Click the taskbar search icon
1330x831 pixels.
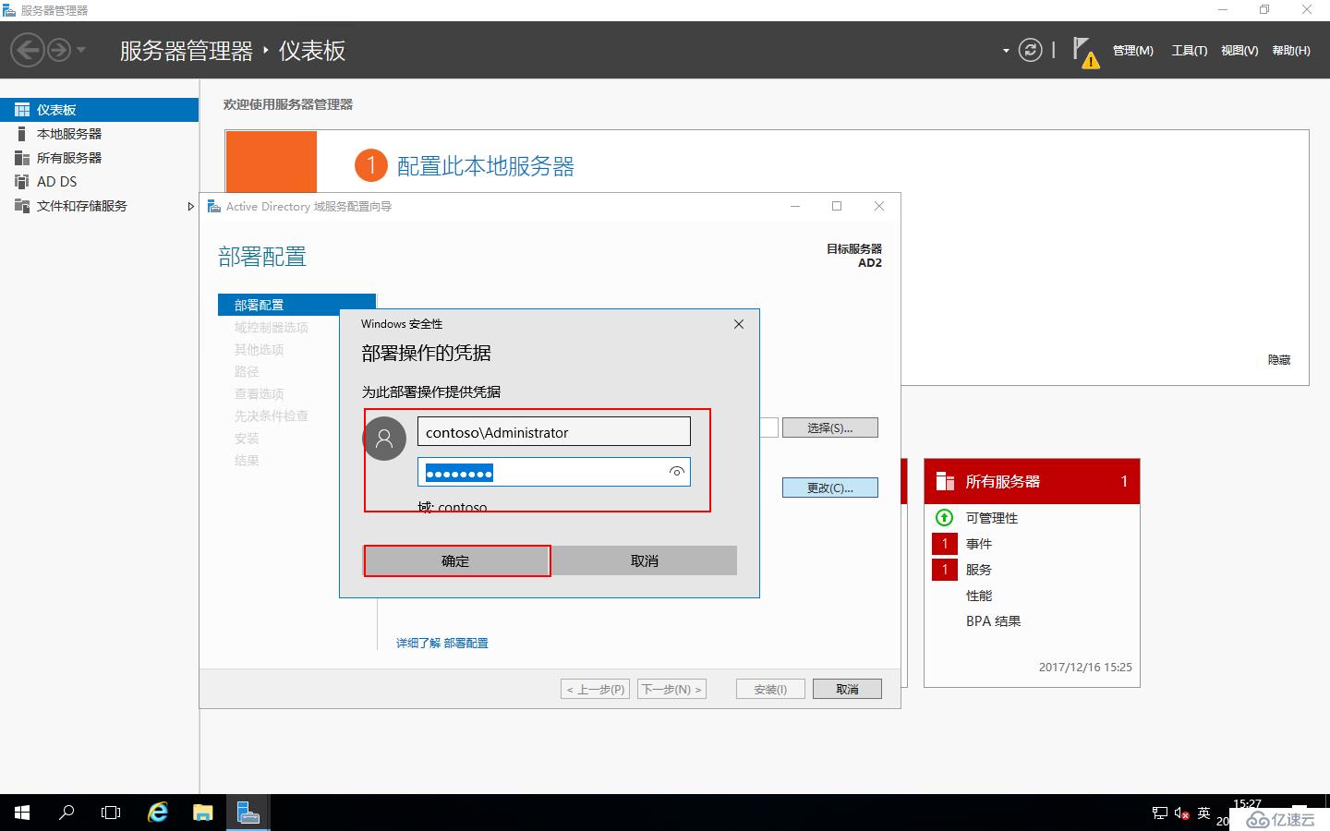pyautogui.click(x=66, y=813)
